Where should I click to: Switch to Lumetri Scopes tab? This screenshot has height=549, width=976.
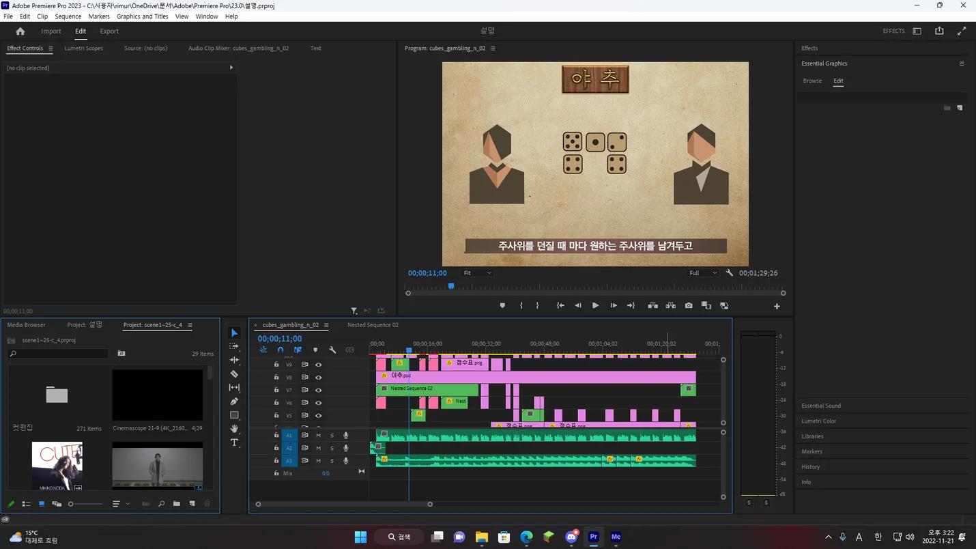(x=84, y=48)
